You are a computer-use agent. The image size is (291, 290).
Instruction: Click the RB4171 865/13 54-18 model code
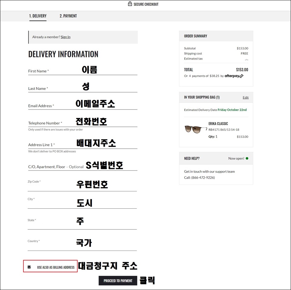[224, 130]
